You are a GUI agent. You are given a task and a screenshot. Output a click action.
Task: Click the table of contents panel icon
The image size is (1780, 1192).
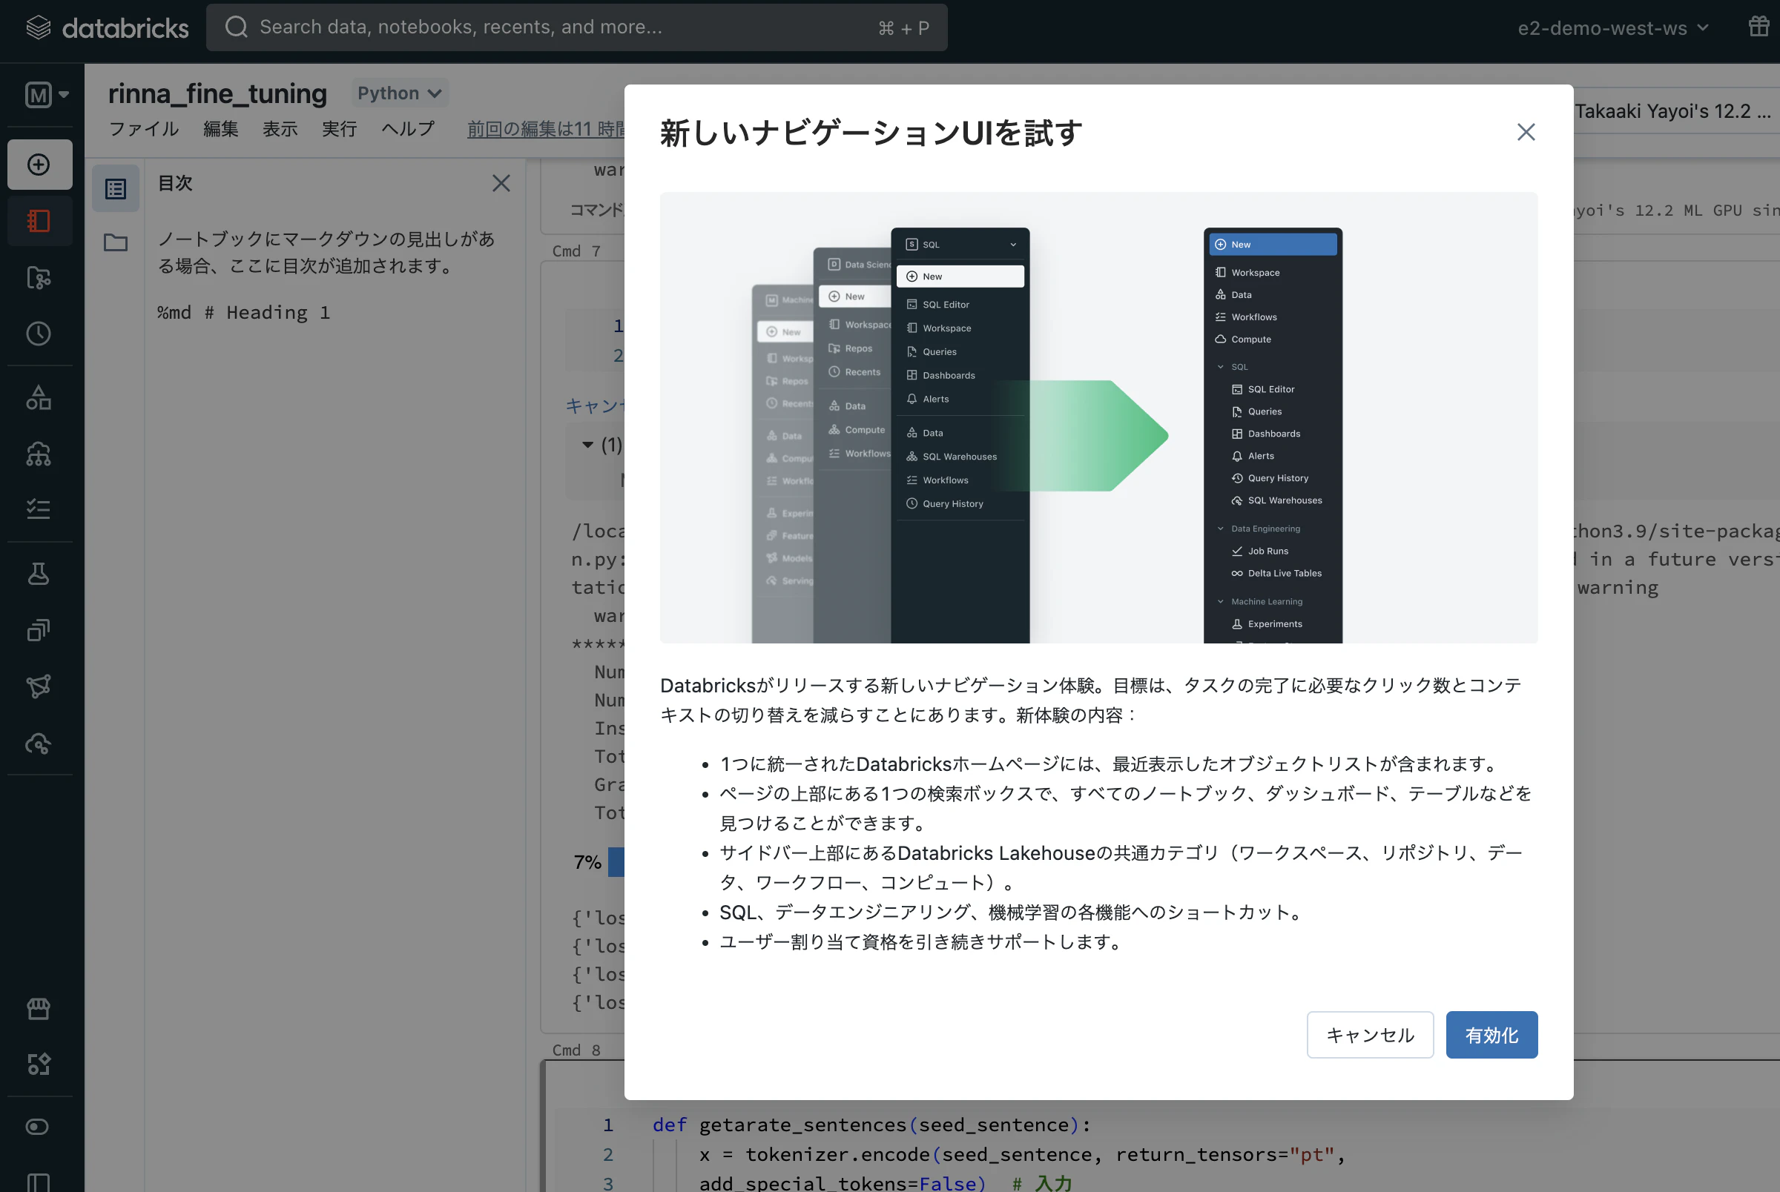(x=116, y=188)
